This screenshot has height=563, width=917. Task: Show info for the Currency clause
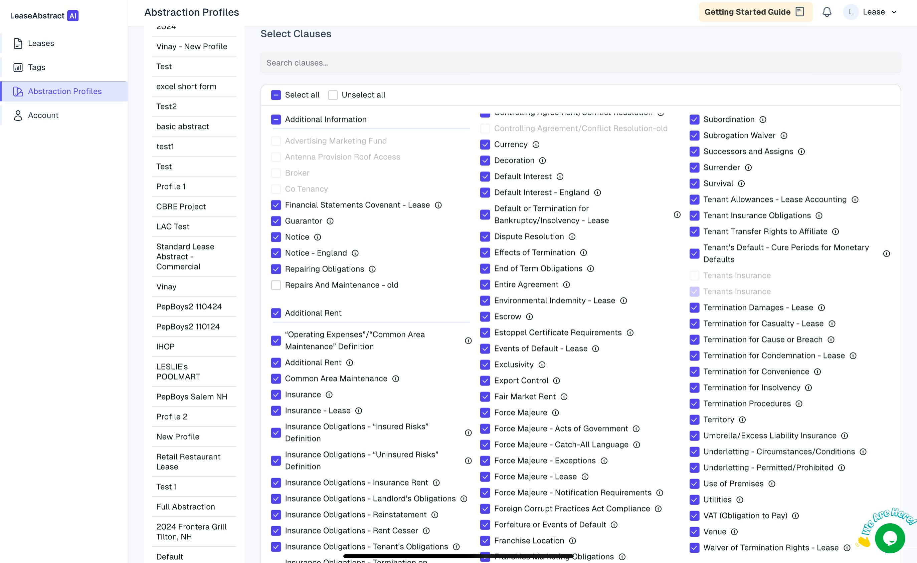click(x=536, y=144)
